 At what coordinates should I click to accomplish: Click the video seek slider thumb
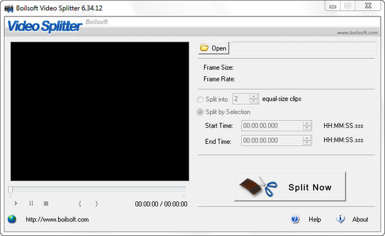coord(10,190)
